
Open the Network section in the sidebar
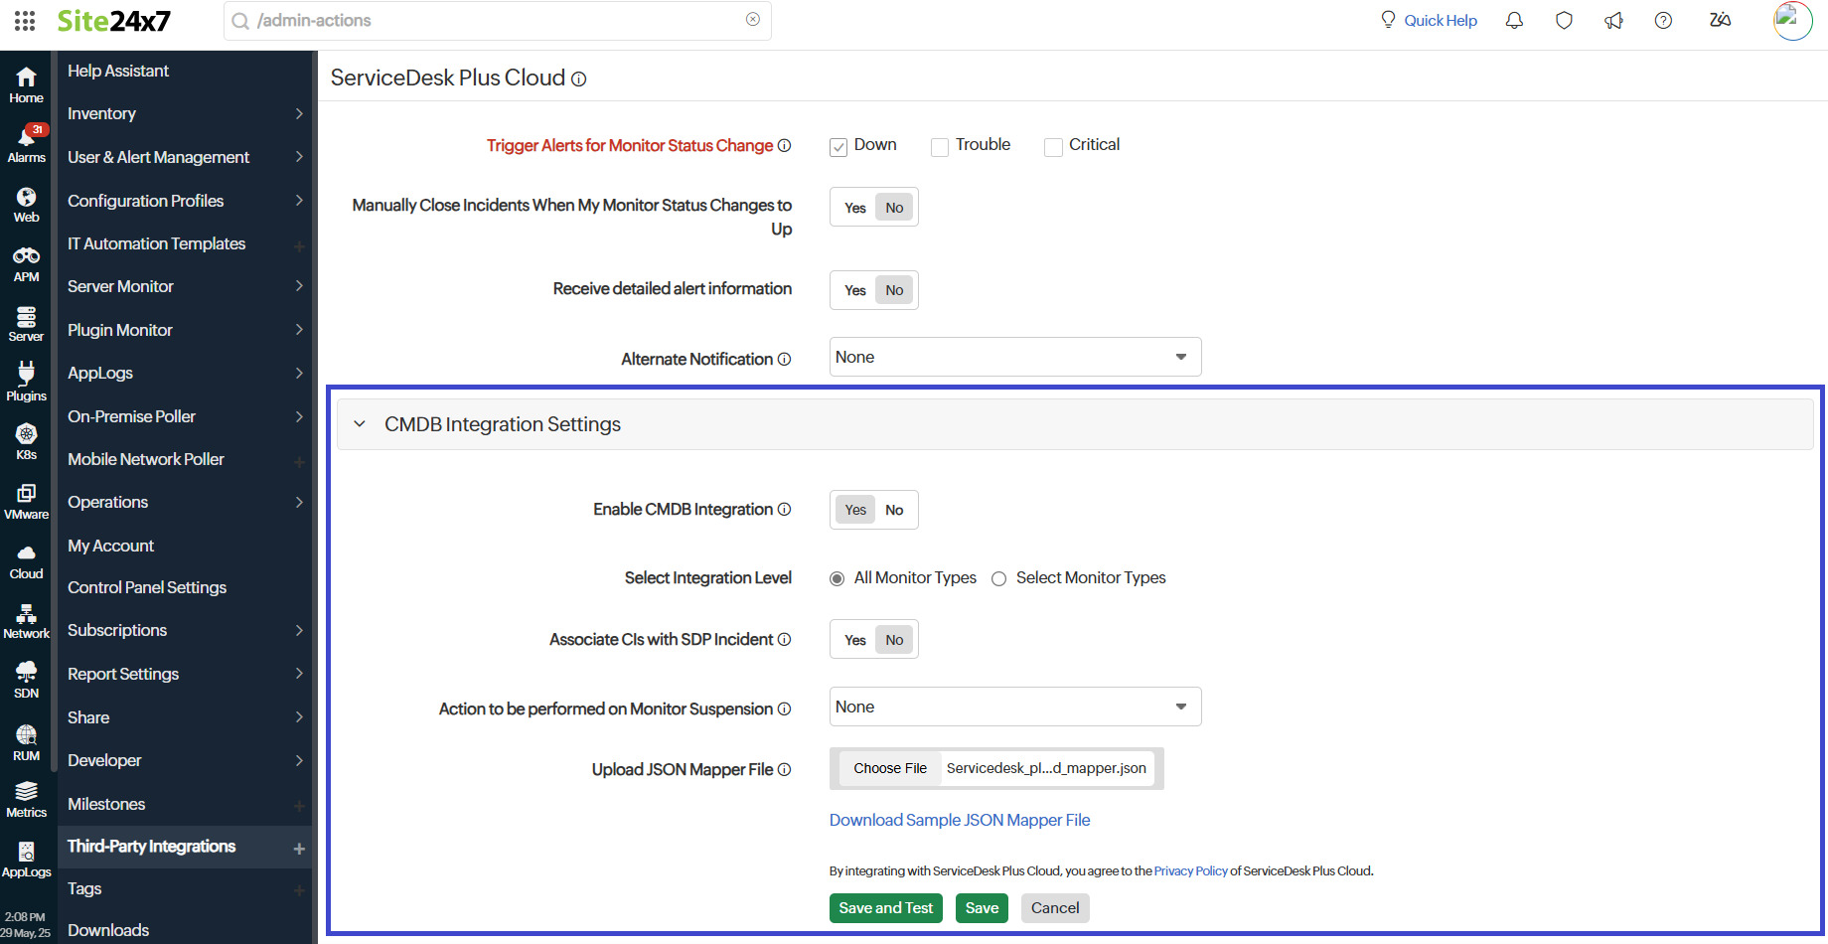click(x=26, y=618)
